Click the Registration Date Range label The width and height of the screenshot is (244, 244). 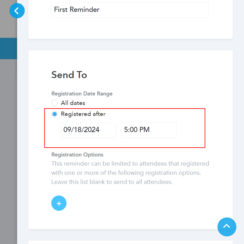[82, 94]
